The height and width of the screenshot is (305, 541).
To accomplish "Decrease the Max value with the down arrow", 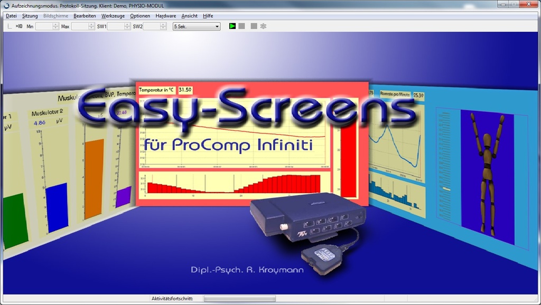I will click(91, 28).
